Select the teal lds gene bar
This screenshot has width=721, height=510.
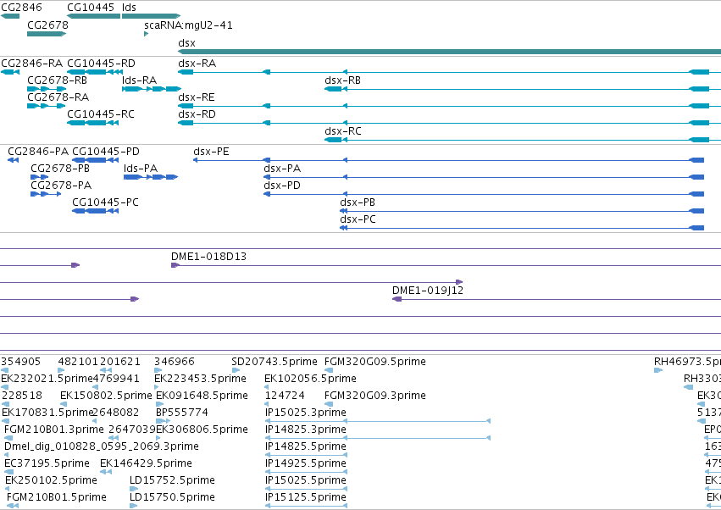[152, 16]
